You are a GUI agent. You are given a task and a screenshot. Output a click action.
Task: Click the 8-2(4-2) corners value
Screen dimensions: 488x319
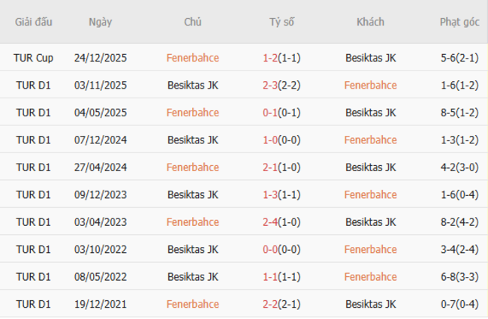tap(459, 222)
